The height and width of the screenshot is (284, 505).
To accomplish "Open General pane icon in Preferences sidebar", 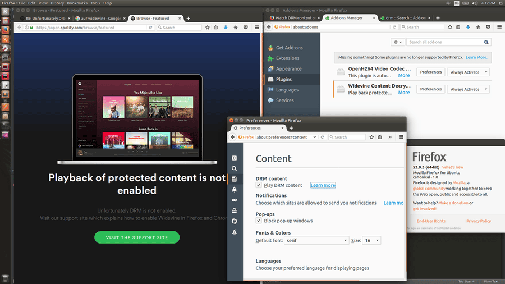I will [x=235, y=158].
